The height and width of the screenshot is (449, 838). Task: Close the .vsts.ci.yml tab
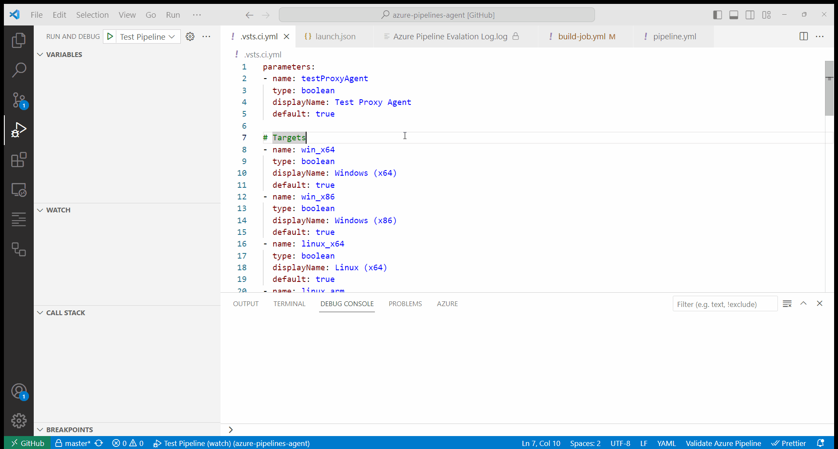[x=286, y=37]
